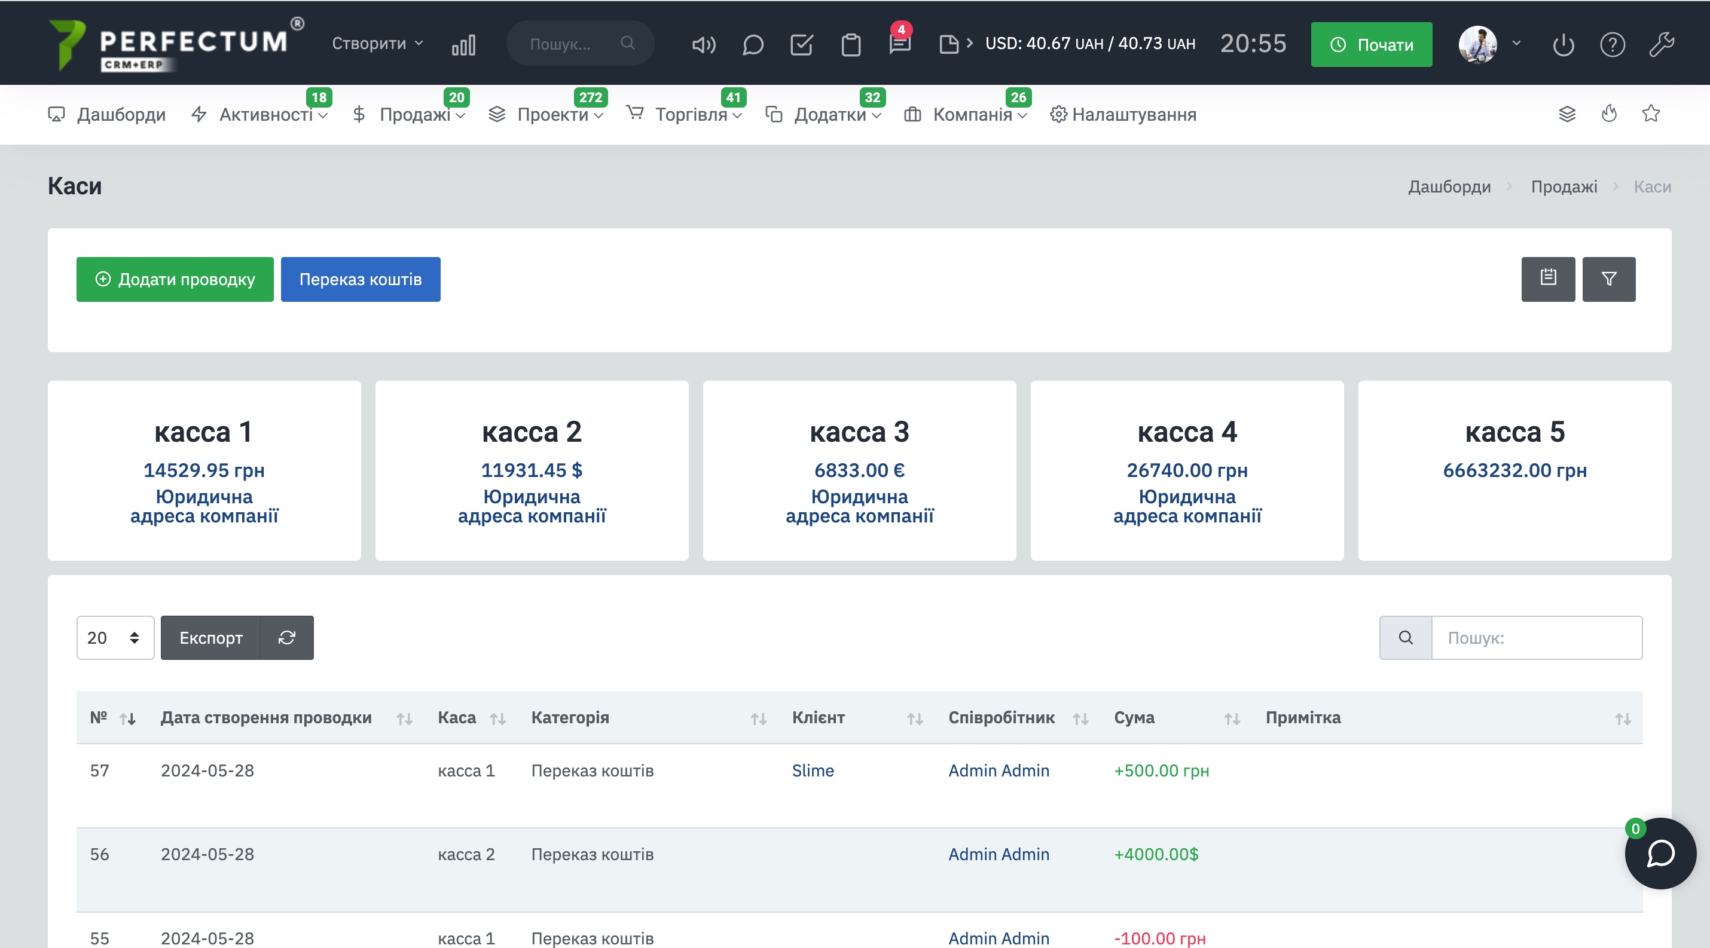Expand the Проекти menu

[546, 114]
